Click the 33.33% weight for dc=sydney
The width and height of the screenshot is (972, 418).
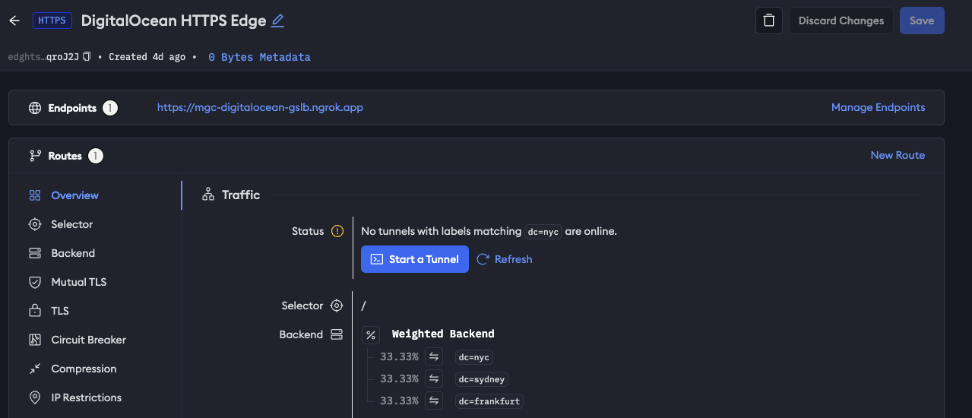point(399,378)
